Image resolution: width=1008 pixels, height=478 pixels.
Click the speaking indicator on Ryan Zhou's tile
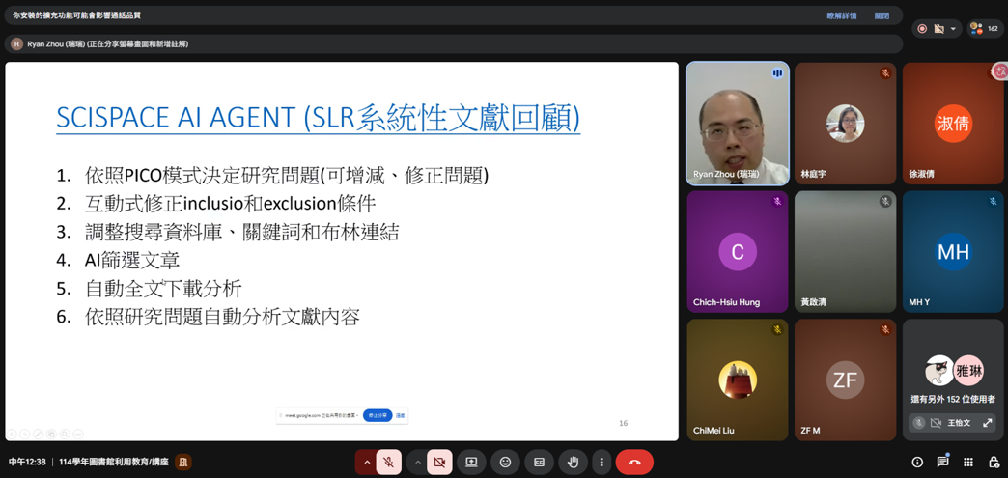(777, 73)
